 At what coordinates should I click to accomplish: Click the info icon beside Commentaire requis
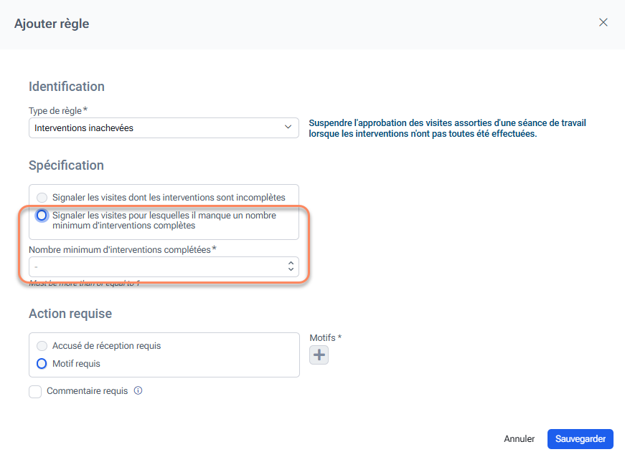(138, 391)
